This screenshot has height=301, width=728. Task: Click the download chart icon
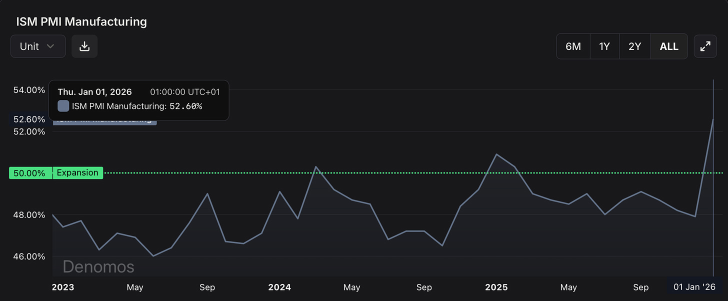tap(84, 46)
